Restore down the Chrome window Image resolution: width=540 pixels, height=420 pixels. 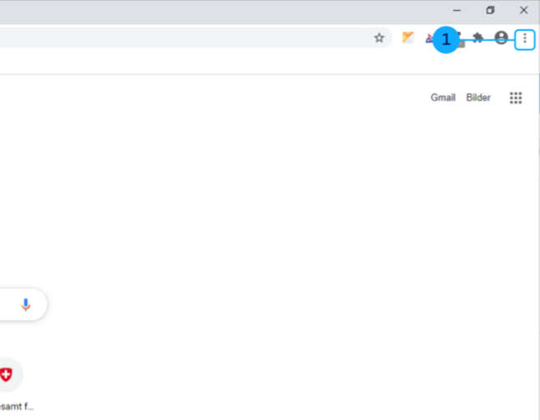(491, 10)
